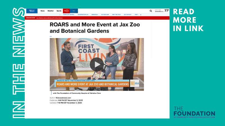Image resolution: width=225 pixels, height=126 pixels.
Task: Click the red badge icon beside Sports
Action: click(66, 11)
